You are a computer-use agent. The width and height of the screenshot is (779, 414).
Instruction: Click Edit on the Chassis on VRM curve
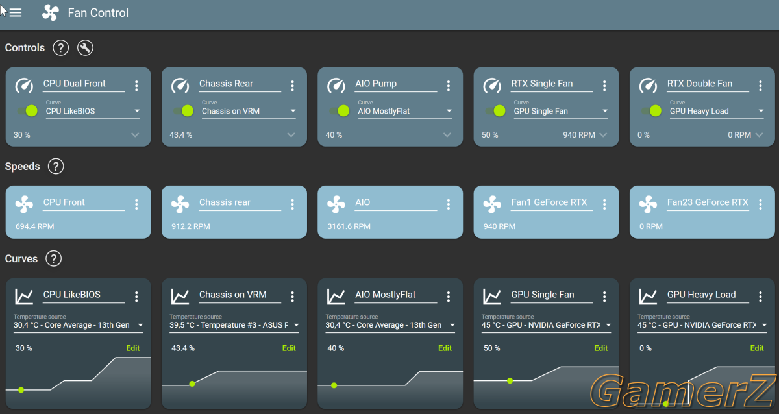(x=289, y=348)
